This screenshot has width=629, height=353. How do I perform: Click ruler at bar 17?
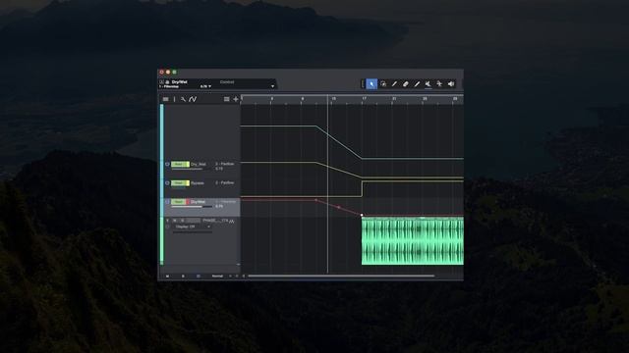click(x=364, y=98)
